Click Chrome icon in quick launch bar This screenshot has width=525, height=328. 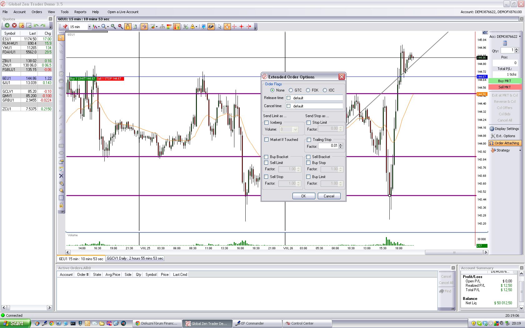coord(52,323)
